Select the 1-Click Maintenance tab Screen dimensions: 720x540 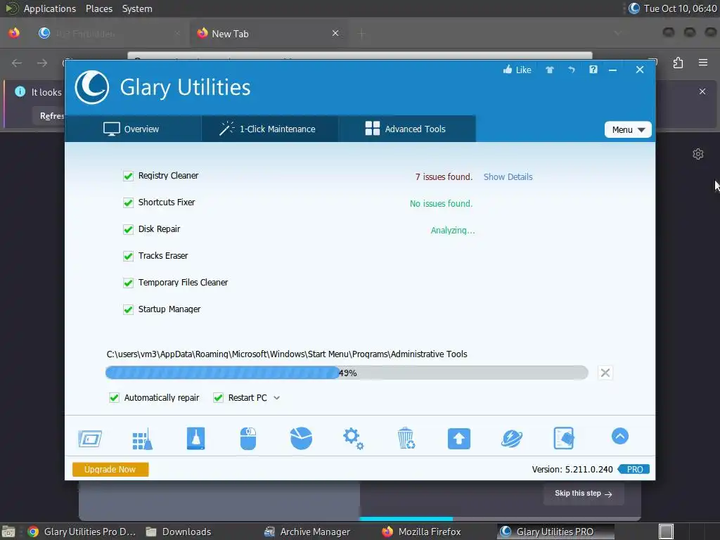(270, 129)
